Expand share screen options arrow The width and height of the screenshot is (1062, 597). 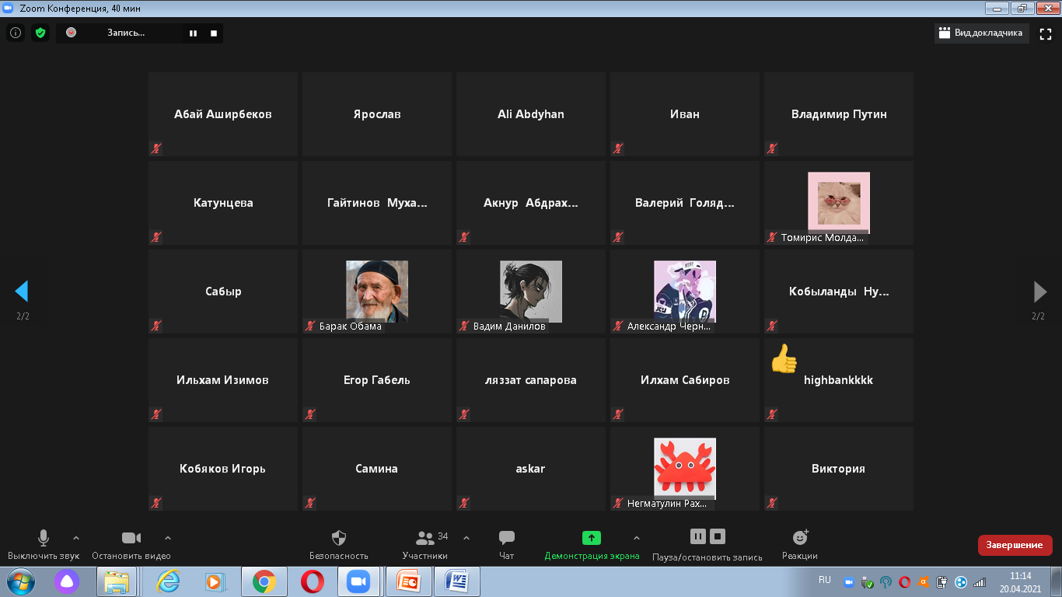point(637,538)
